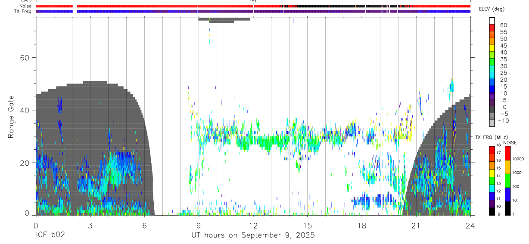Click the blue 10–100 segment of NOISE colorbar
Screen dimensions: 529x244
507,194
